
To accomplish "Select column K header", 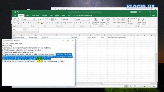I will (x=131, y=35).
